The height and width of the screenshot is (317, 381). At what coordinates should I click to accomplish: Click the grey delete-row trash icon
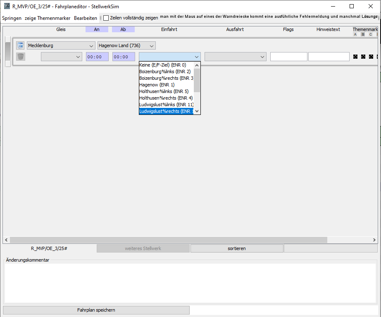(x=20, y=57)
